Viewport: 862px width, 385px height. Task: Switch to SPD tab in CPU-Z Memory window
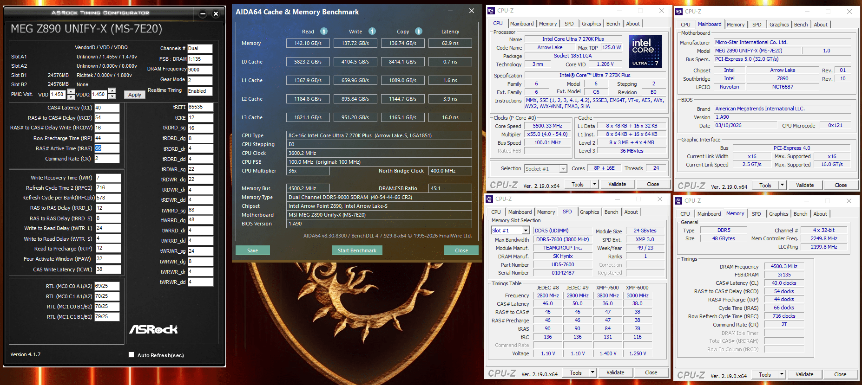pos(757,214)
